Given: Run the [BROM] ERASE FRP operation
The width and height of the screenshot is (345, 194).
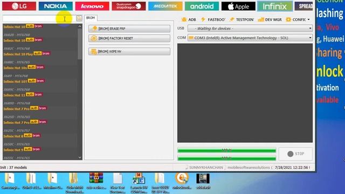Looking at the screenshot, I should [x=129, y=29].
